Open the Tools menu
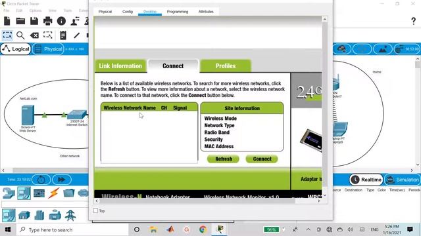Image resolution: width=421 pixels, height=236 pixels. [68, 10]
